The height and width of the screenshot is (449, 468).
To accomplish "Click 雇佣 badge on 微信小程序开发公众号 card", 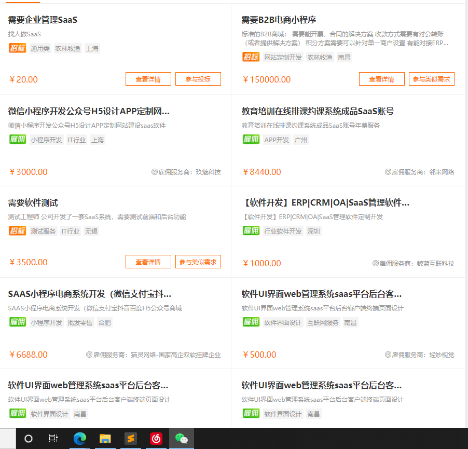I will tap(17, 140).
